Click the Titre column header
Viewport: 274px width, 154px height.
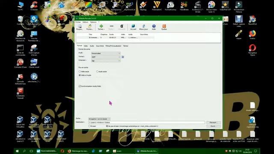click(90, 35)
